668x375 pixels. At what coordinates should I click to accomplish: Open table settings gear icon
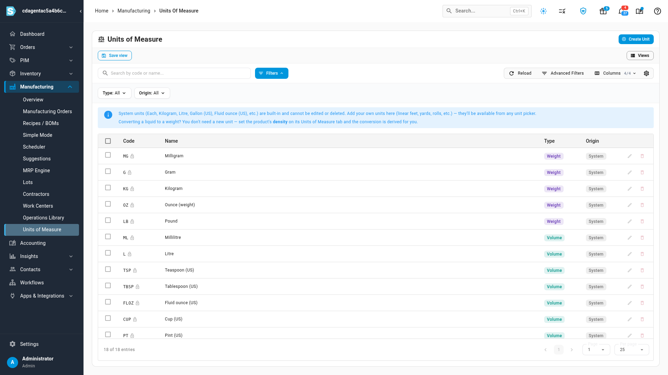pyautogui.click(x=646, y=73)
